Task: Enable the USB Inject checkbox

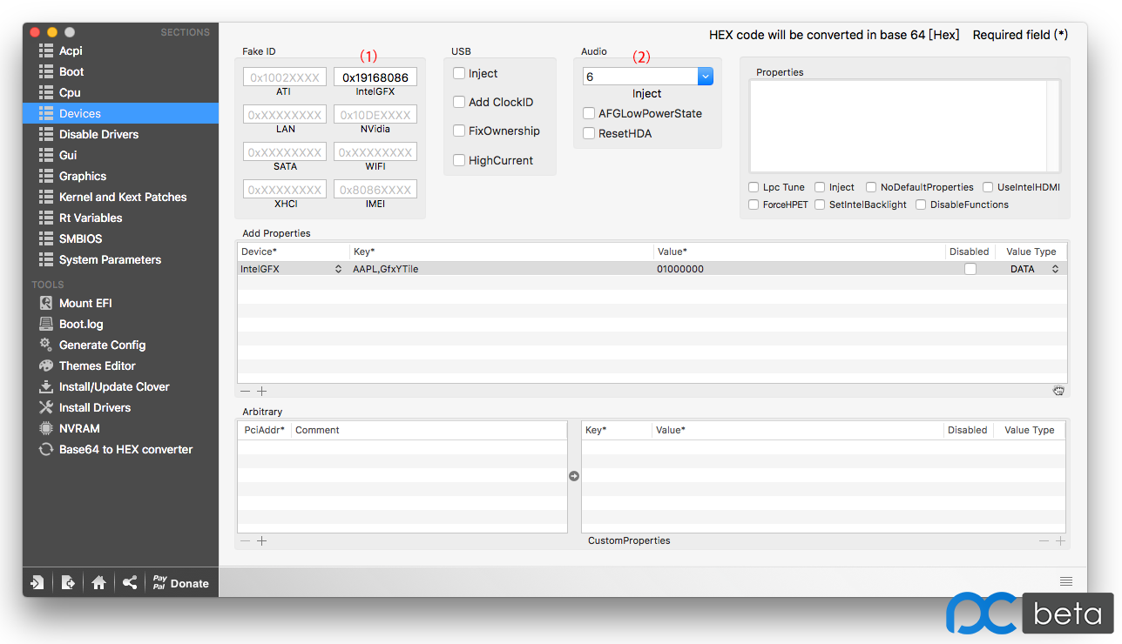Action: pos(459,73)
